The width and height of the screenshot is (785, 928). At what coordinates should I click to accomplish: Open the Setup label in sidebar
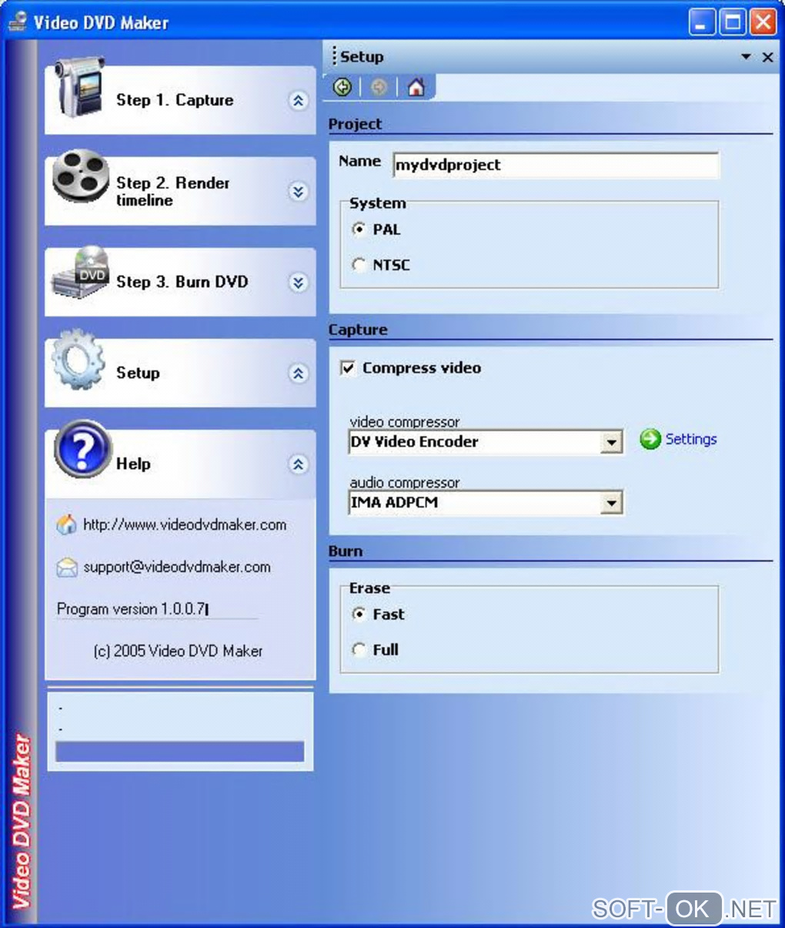coord(138,373)
